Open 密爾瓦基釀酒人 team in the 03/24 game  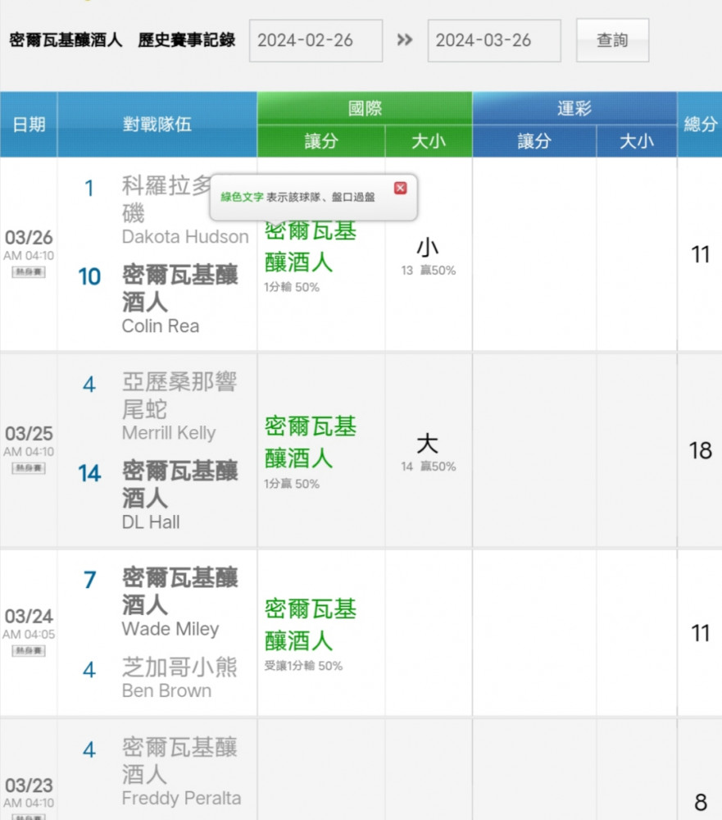point(179,591)
